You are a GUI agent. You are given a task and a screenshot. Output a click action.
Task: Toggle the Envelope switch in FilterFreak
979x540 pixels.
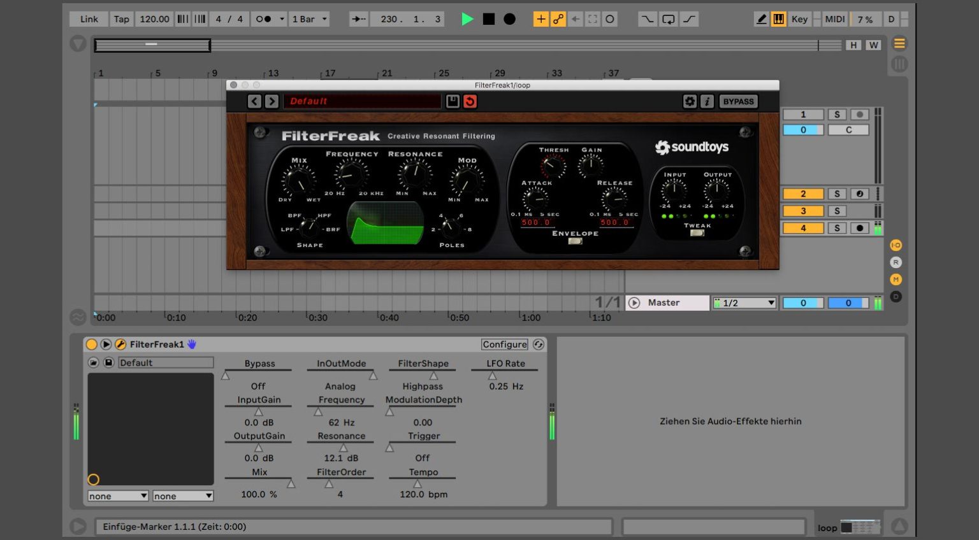click(575, 241)
